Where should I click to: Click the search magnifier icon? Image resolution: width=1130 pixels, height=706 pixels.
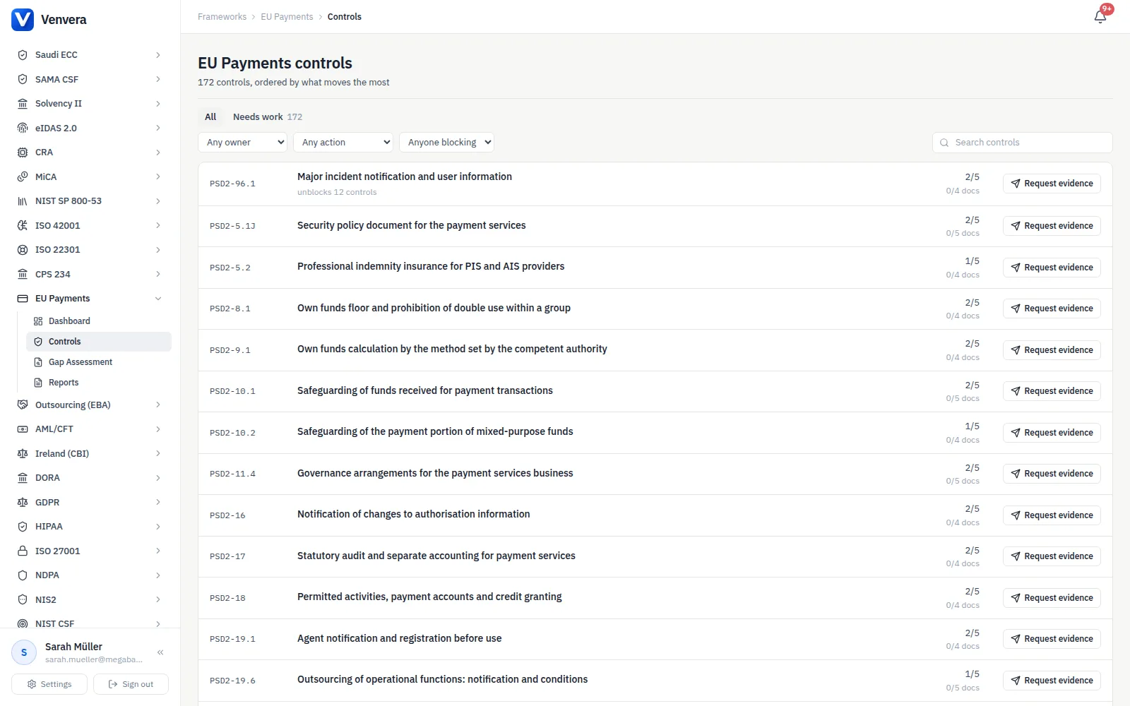pos(944,143)
